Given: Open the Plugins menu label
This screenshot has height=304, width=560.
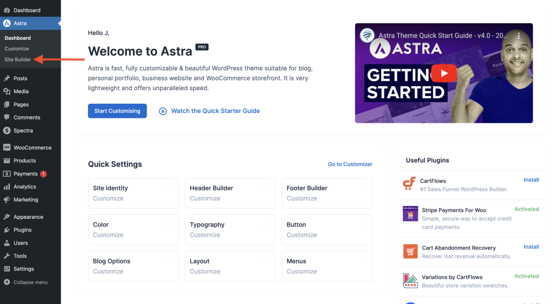Looking at the screenshot, I should point(22,230).
